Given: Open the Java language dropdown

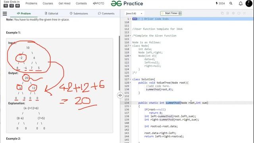Looking at the screenshot, I should (134, 14).
